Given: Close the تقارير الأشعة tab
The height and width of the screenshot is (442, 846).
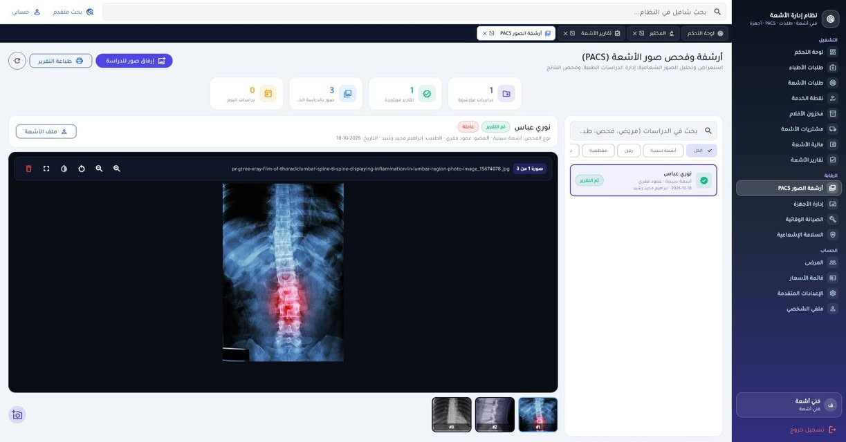Looking at the screenshot, I should pyautogui.click(x=566, y=33).
